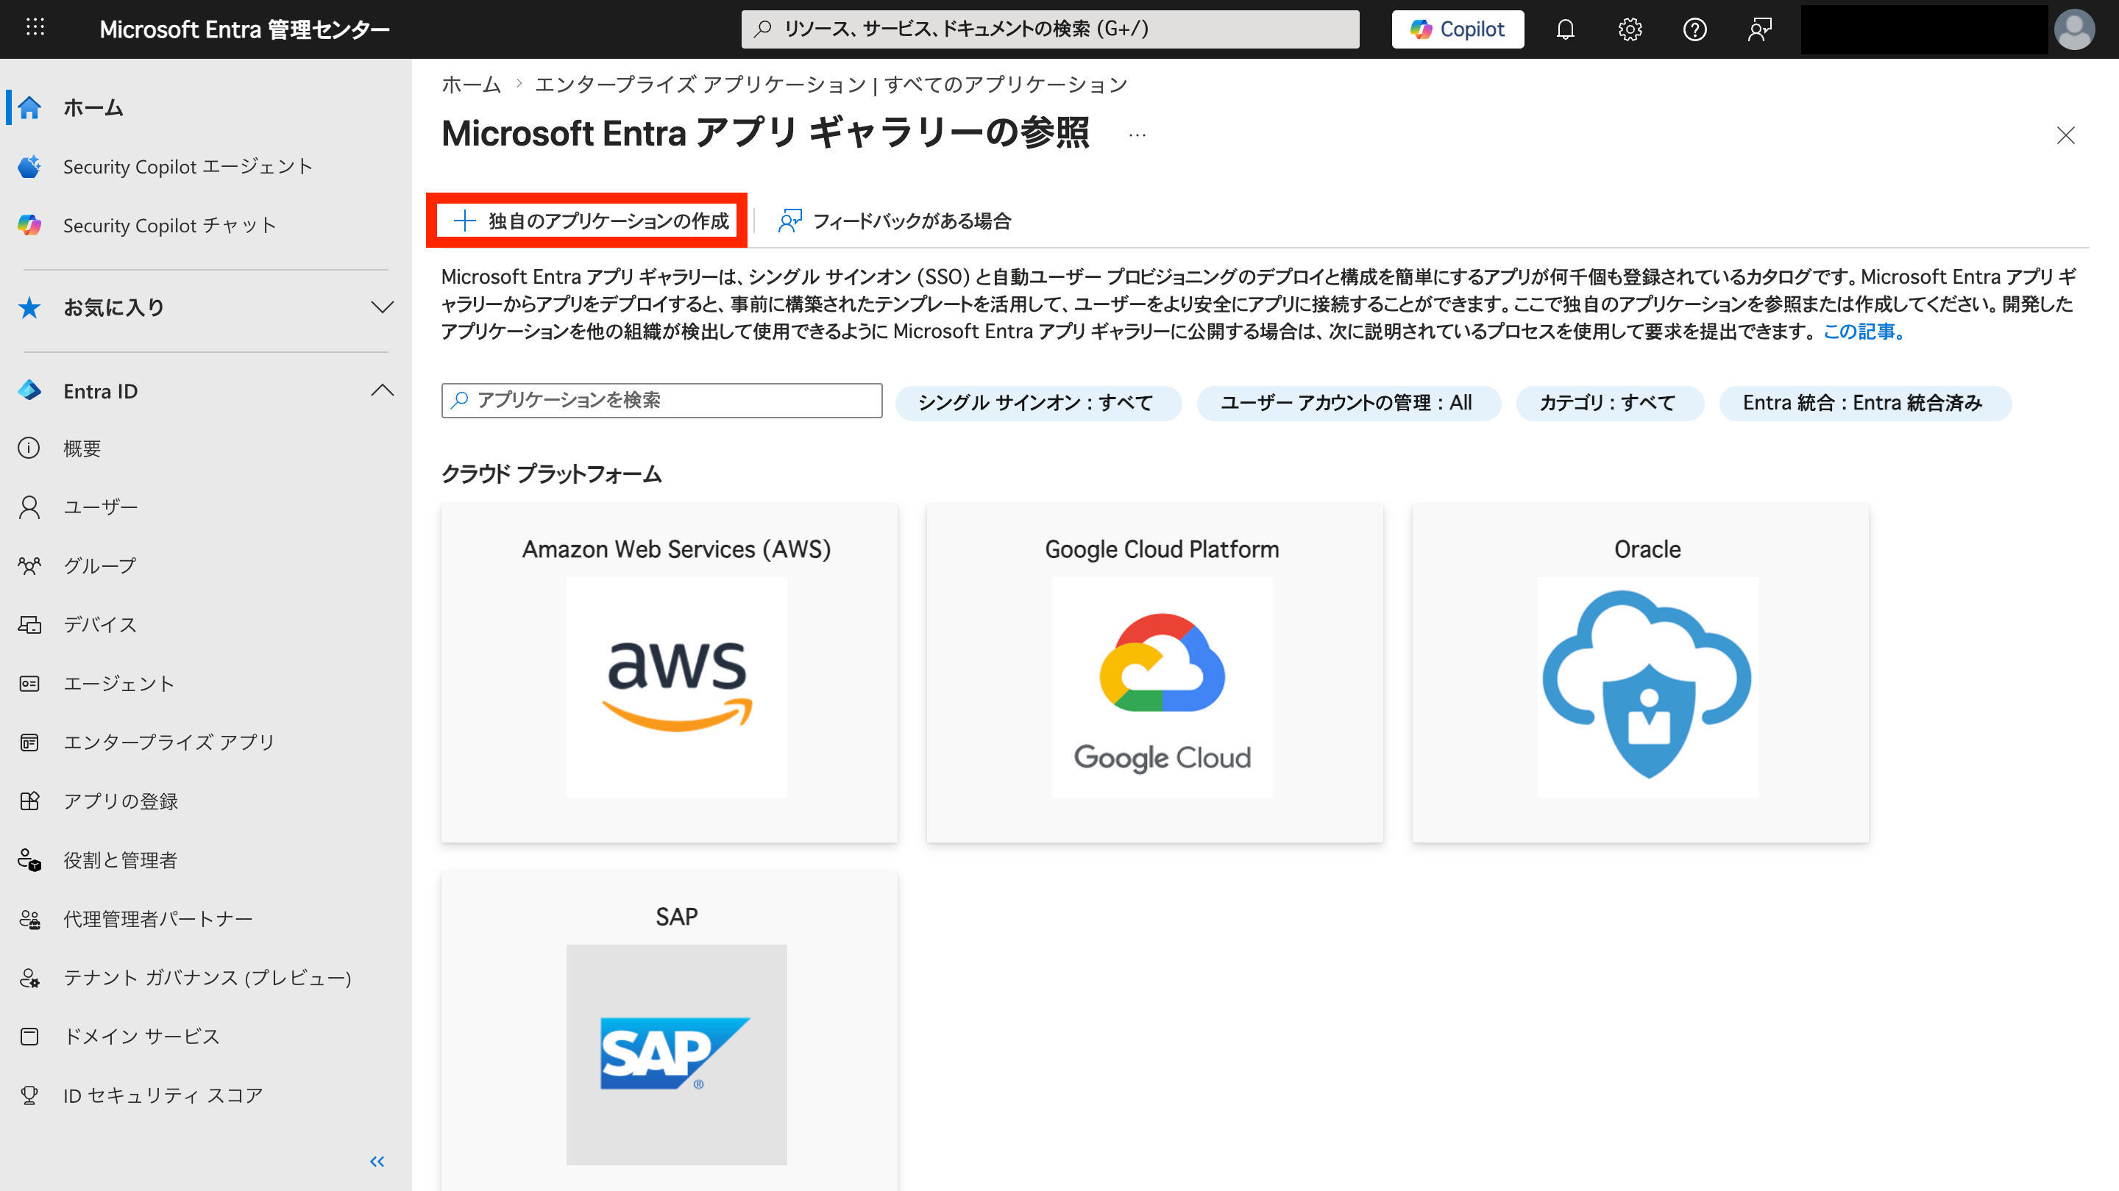The width and height of the screenshot is (2119, 1191).
Task: Click the Entra ID diamond icon
Action: pyautogui.click(x=29, y=390)
